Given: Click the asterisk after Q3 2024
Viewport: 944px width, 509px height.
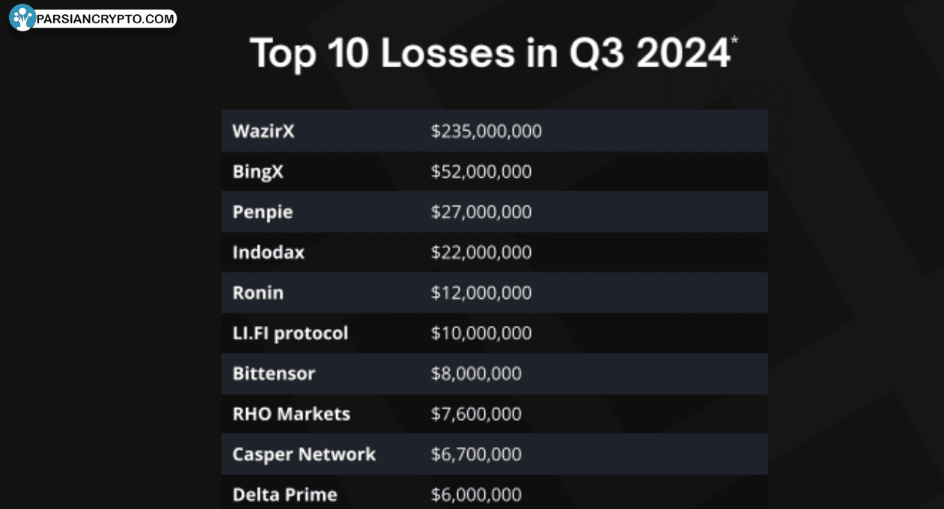Looking at the screenshot, I should (734, 39).
